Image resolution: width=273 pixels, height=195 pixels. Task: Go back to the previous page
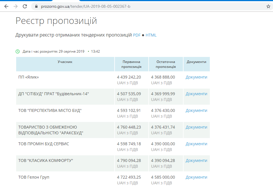(x=6, y=7)
